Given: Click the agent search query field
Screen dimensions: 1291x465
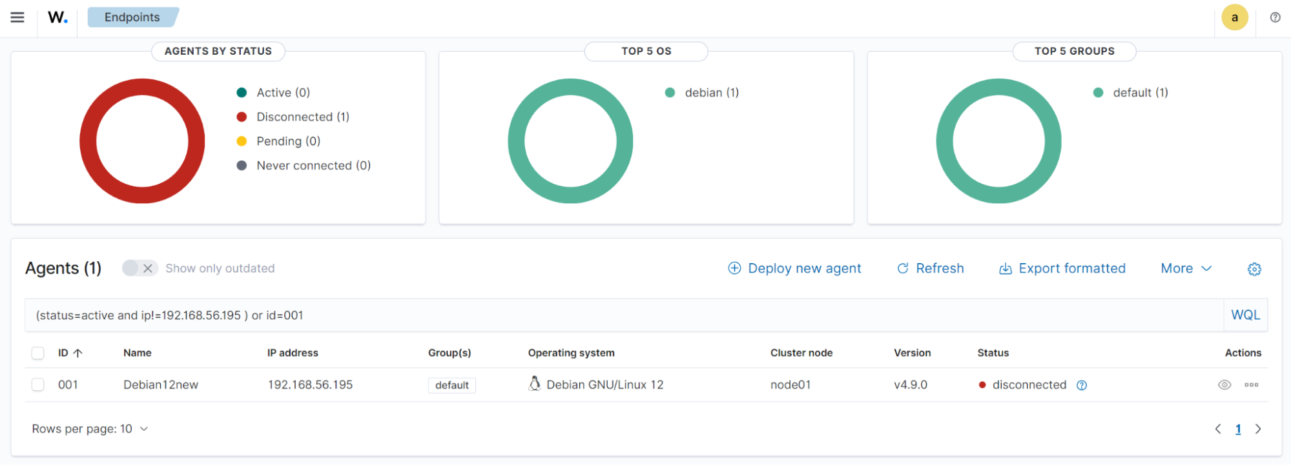Looking at the screenshot, I should tap(620, 315).
